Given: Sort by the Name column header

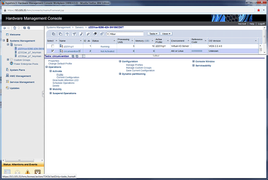Looking at the screenshot, I should tap(71, 41).
